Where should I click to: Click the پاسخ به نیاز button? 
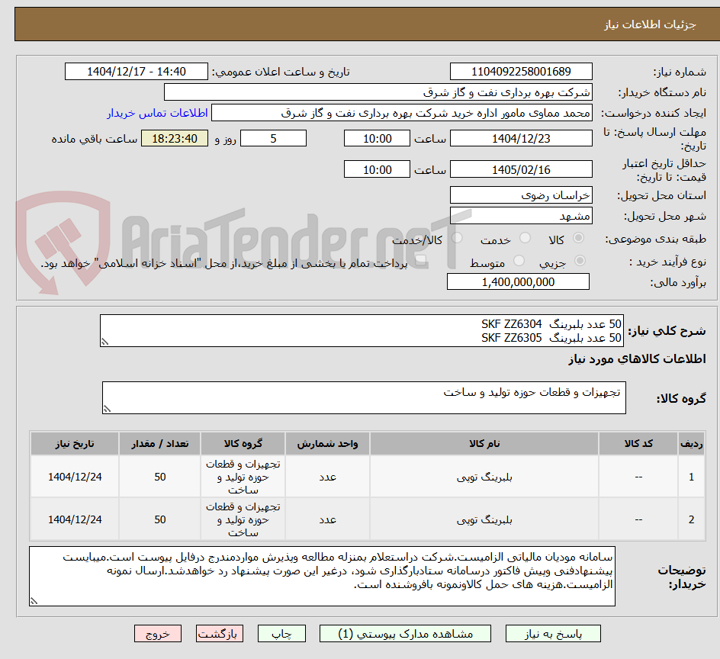[x=553, y=634]
